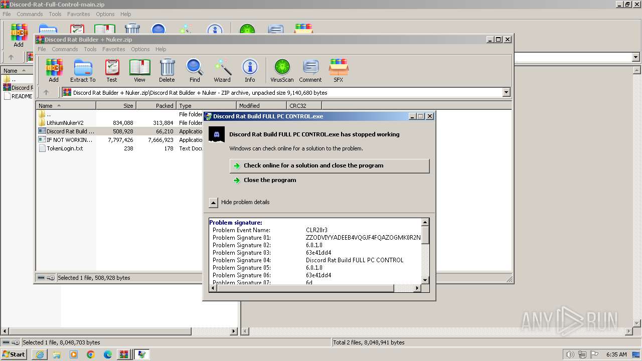The height and width of the screenshot is (361, 642).
Task: Click crashed app taskbar icon
Action: pyautogui.click(x=142, y=354)
